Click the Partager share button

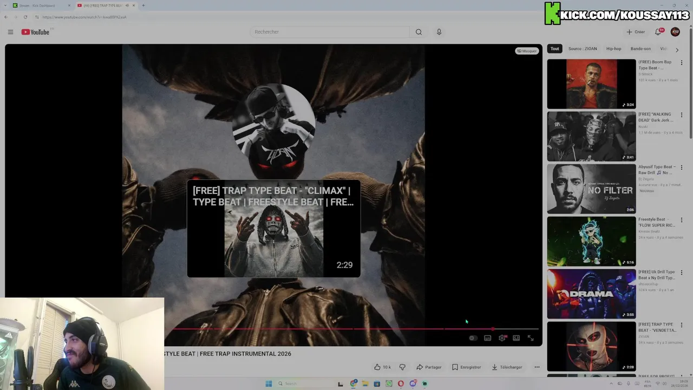tap(429, 367)
